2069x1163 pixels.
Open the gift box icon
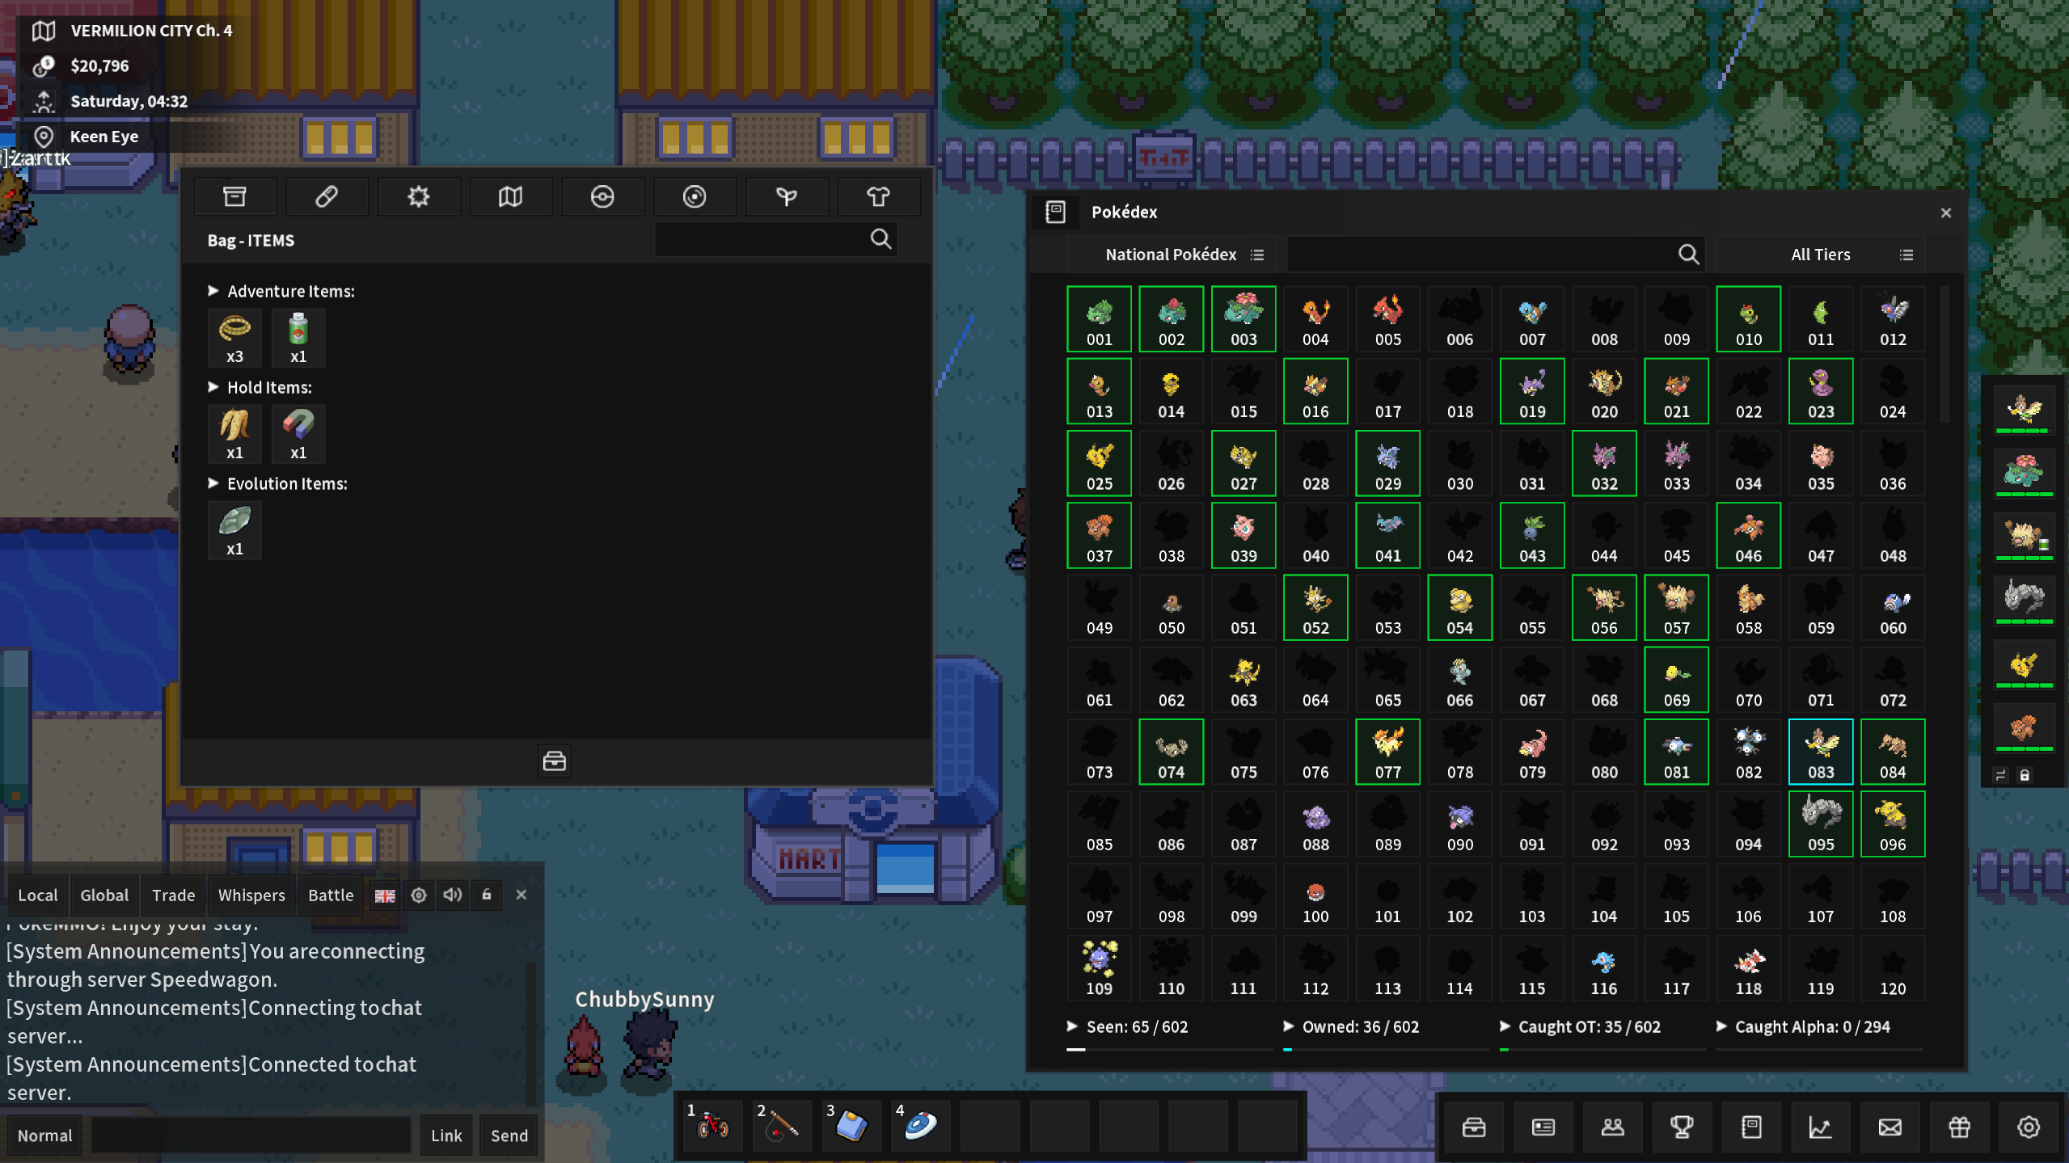click(1959, 1127)
